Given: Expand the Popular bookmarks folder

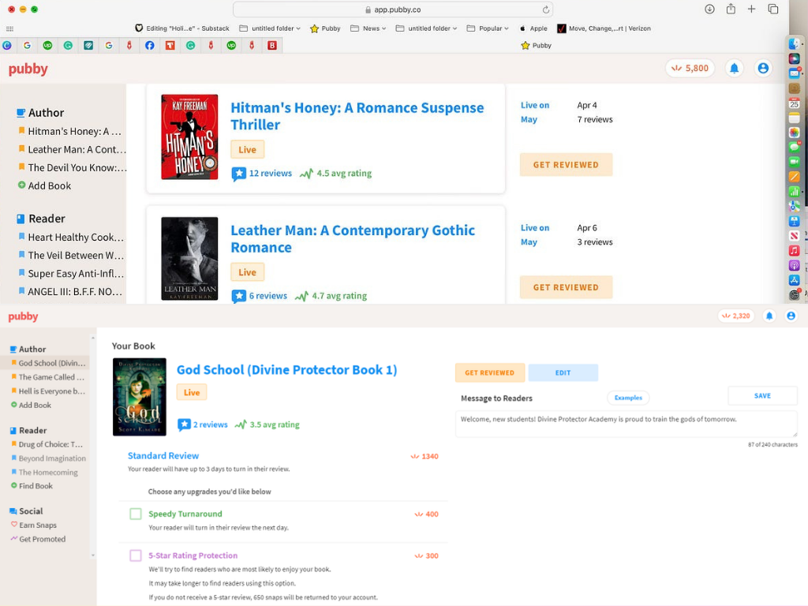Looking at the screenshot, I should point(494,28).
